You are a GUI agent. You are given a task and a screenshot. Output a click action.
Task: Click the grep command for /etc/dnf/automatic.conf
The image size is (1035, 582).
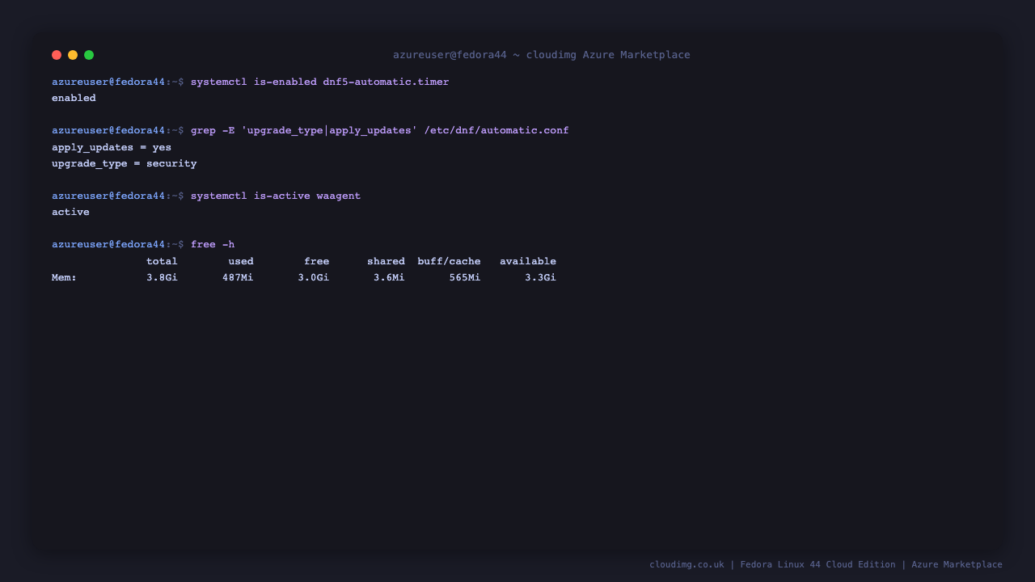click(380, 131)
